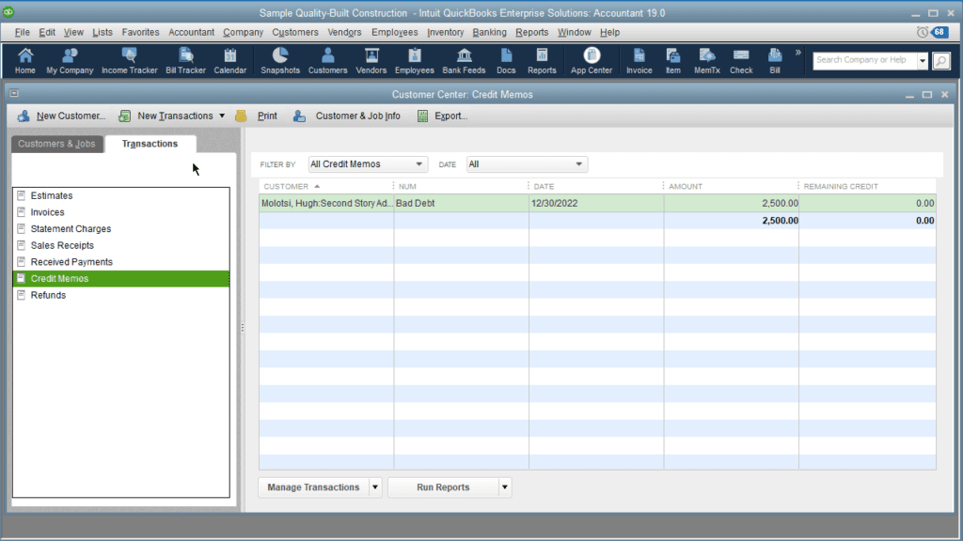Open the QuickBooks Calendar
Image resolution: width=963 pixels, height=541 pixels.
point(230,61)
